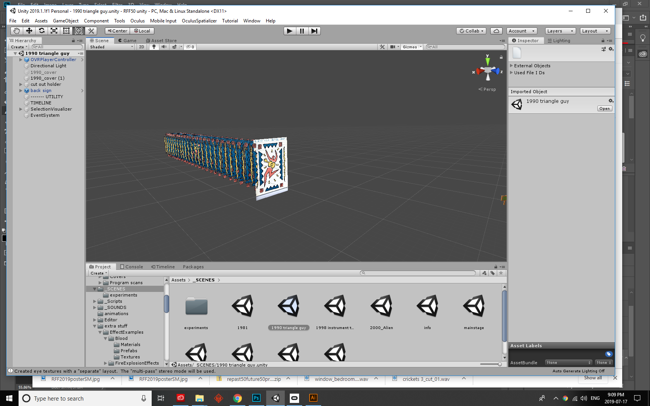The image size is (650, 406).
Task: Click Open button for imported scene
Action: pos(605,109)
